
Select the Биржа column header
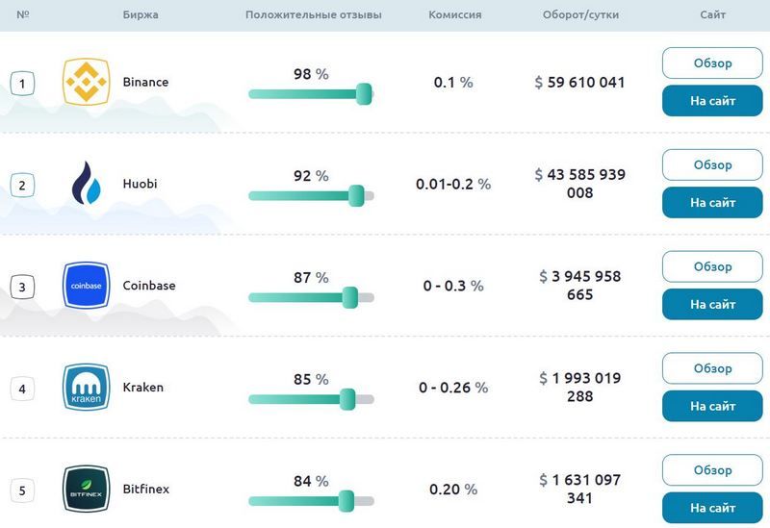(141, 15)
